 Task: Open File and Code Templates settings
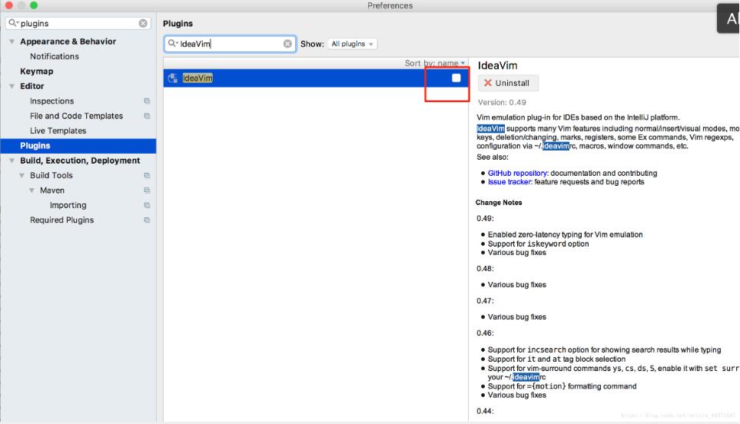76,116
